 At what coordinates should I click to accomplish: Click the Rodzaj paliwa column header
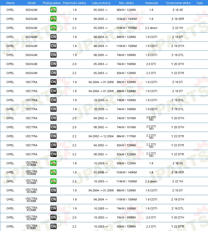click(x=52, y=3)
